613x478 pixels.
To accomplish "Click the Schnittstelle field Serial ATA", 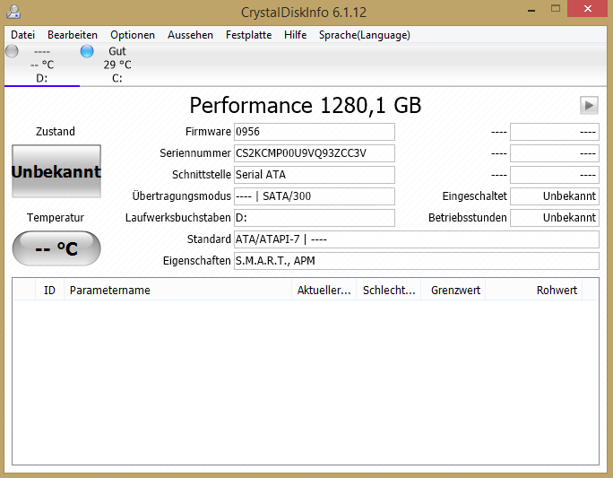I will [315, 175].
